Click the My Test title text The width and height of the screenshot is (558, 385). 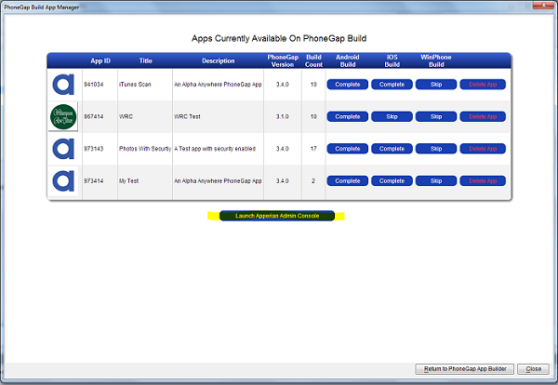click(x=128, y=180)
